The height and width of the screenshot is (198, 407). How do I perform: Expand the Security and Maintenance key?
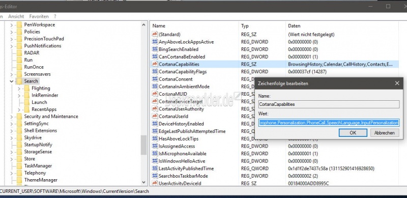click(11, 117)
